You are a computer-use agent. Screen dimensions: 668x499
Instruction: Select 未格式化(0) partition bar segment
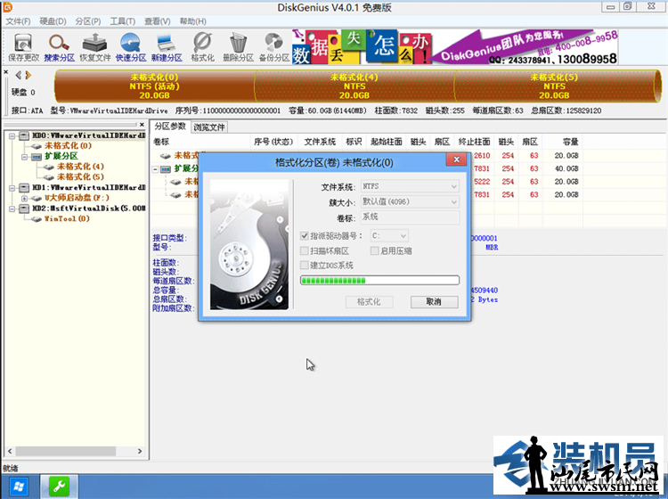154,86
